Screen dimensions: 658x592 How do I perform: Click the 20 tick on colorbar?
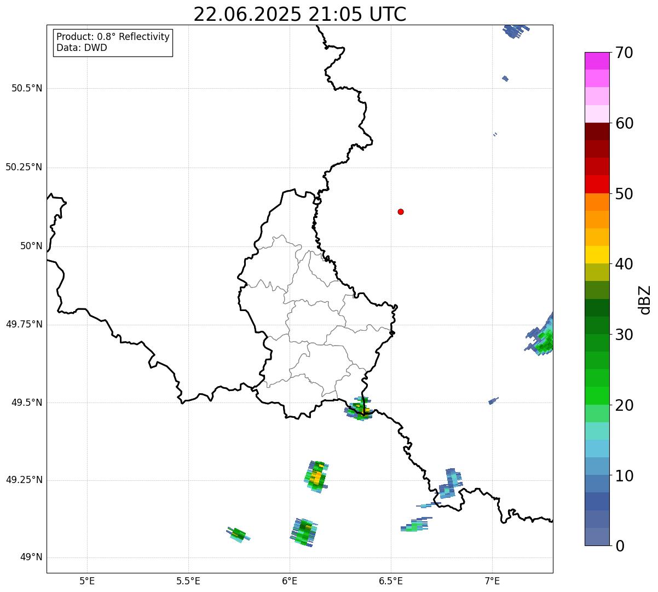[x=624, y=405]
